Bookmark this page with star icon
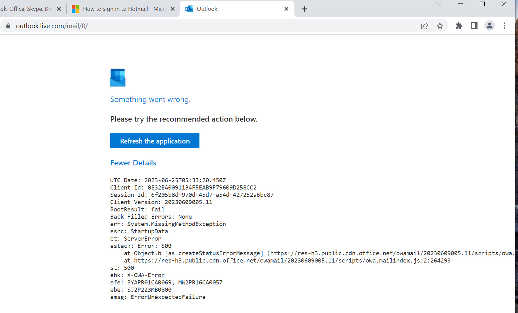The width and height of the screenshot is (518, 313). coord(440,26)
